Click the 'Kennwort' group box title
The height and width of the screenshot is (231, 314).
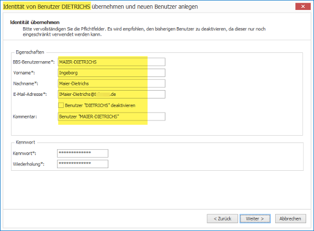point(26,142)
